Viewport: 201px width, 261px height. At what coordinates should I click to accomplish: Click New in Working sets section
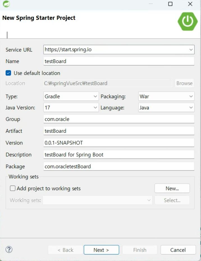coord(172,188)
